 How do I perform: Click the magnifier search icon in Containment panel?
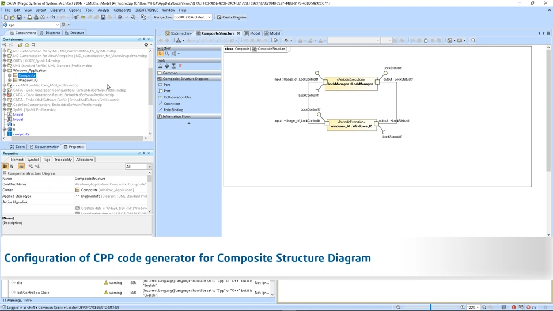point(33,45)
